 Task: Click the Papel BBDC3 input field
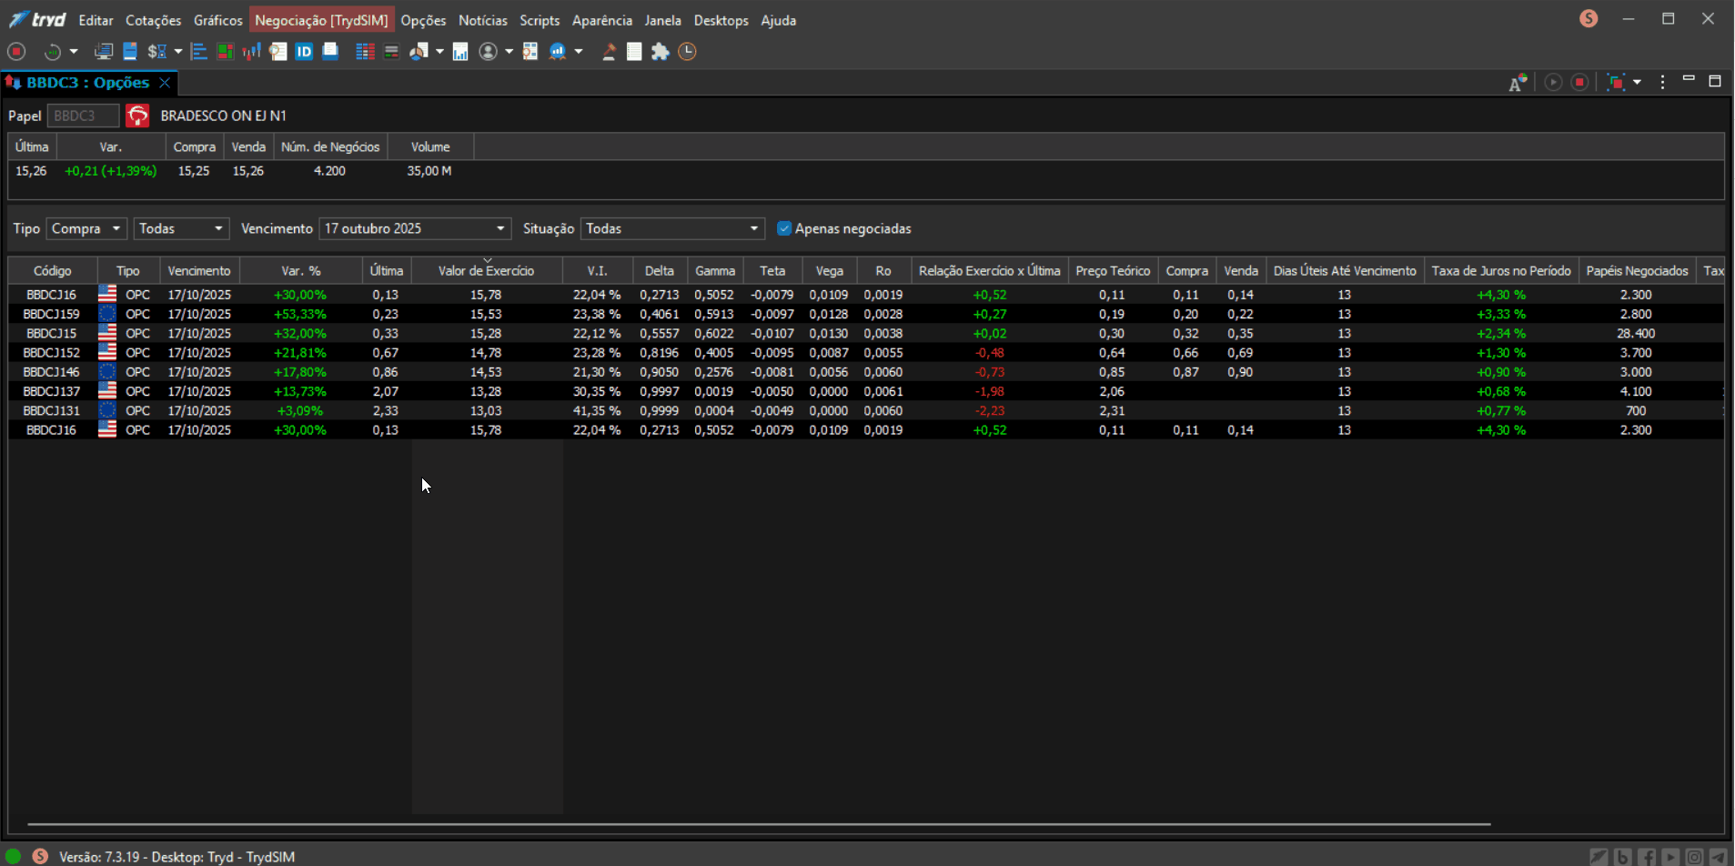(x=83, y=116)
